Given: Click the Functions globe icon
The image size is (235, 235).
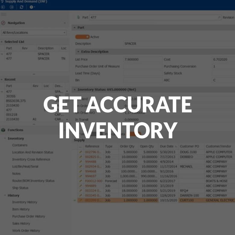Looking at the screenshot, I should (3, 130).
